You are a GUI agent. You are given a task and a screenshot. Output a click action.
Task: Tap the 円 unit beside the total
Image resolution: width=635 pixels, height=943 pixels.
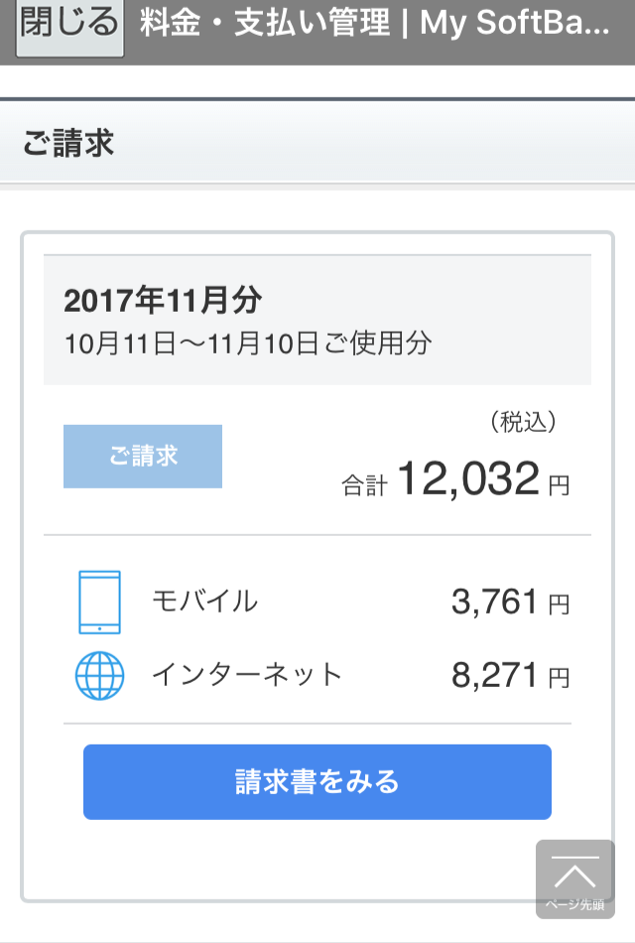(559, 485)
